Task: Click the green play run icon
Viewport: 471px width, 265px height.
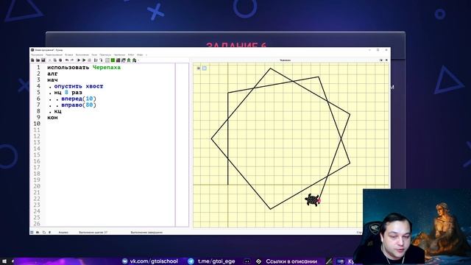Action: (x=84, y=60)
